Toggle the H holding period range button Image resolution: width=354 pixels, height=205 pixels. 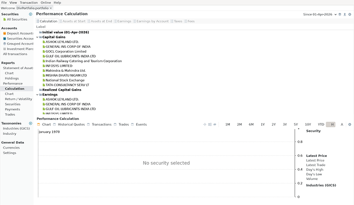331,125
